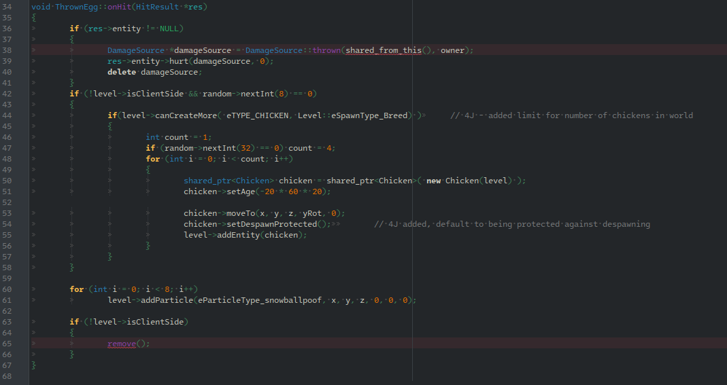Click line number 44 in the gutter

pyautogui.click(x=7, y=115)
